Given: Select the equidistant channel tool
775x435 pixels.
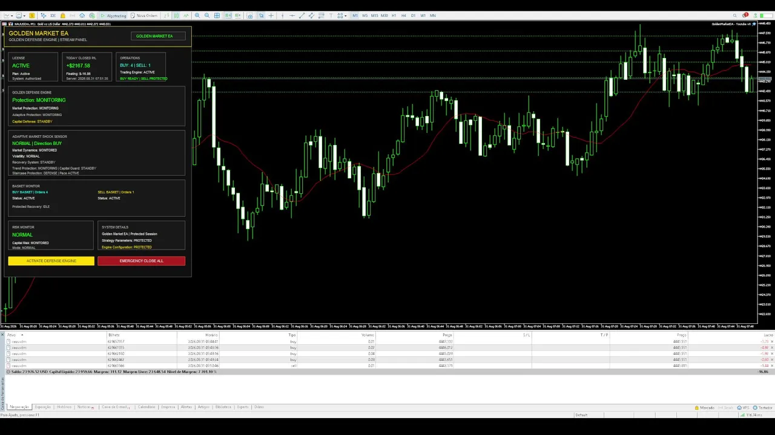Looking at the screenshot, I should point(311,16).
